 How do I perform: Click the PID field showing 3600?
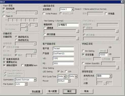point(63,63)
